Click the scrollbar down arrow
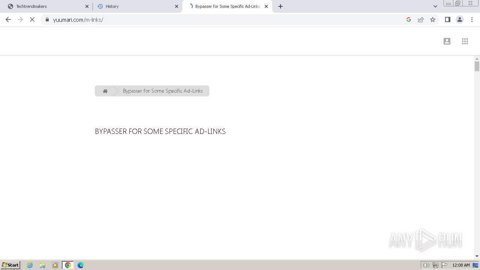 477,256
